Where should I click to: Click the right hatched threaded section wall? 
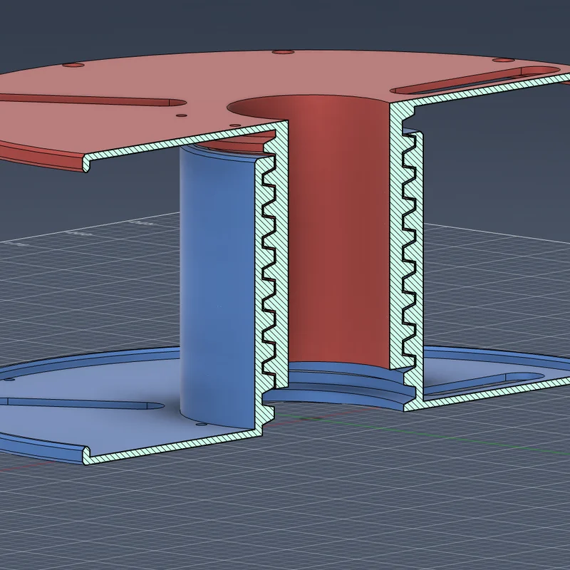point(407,254)
